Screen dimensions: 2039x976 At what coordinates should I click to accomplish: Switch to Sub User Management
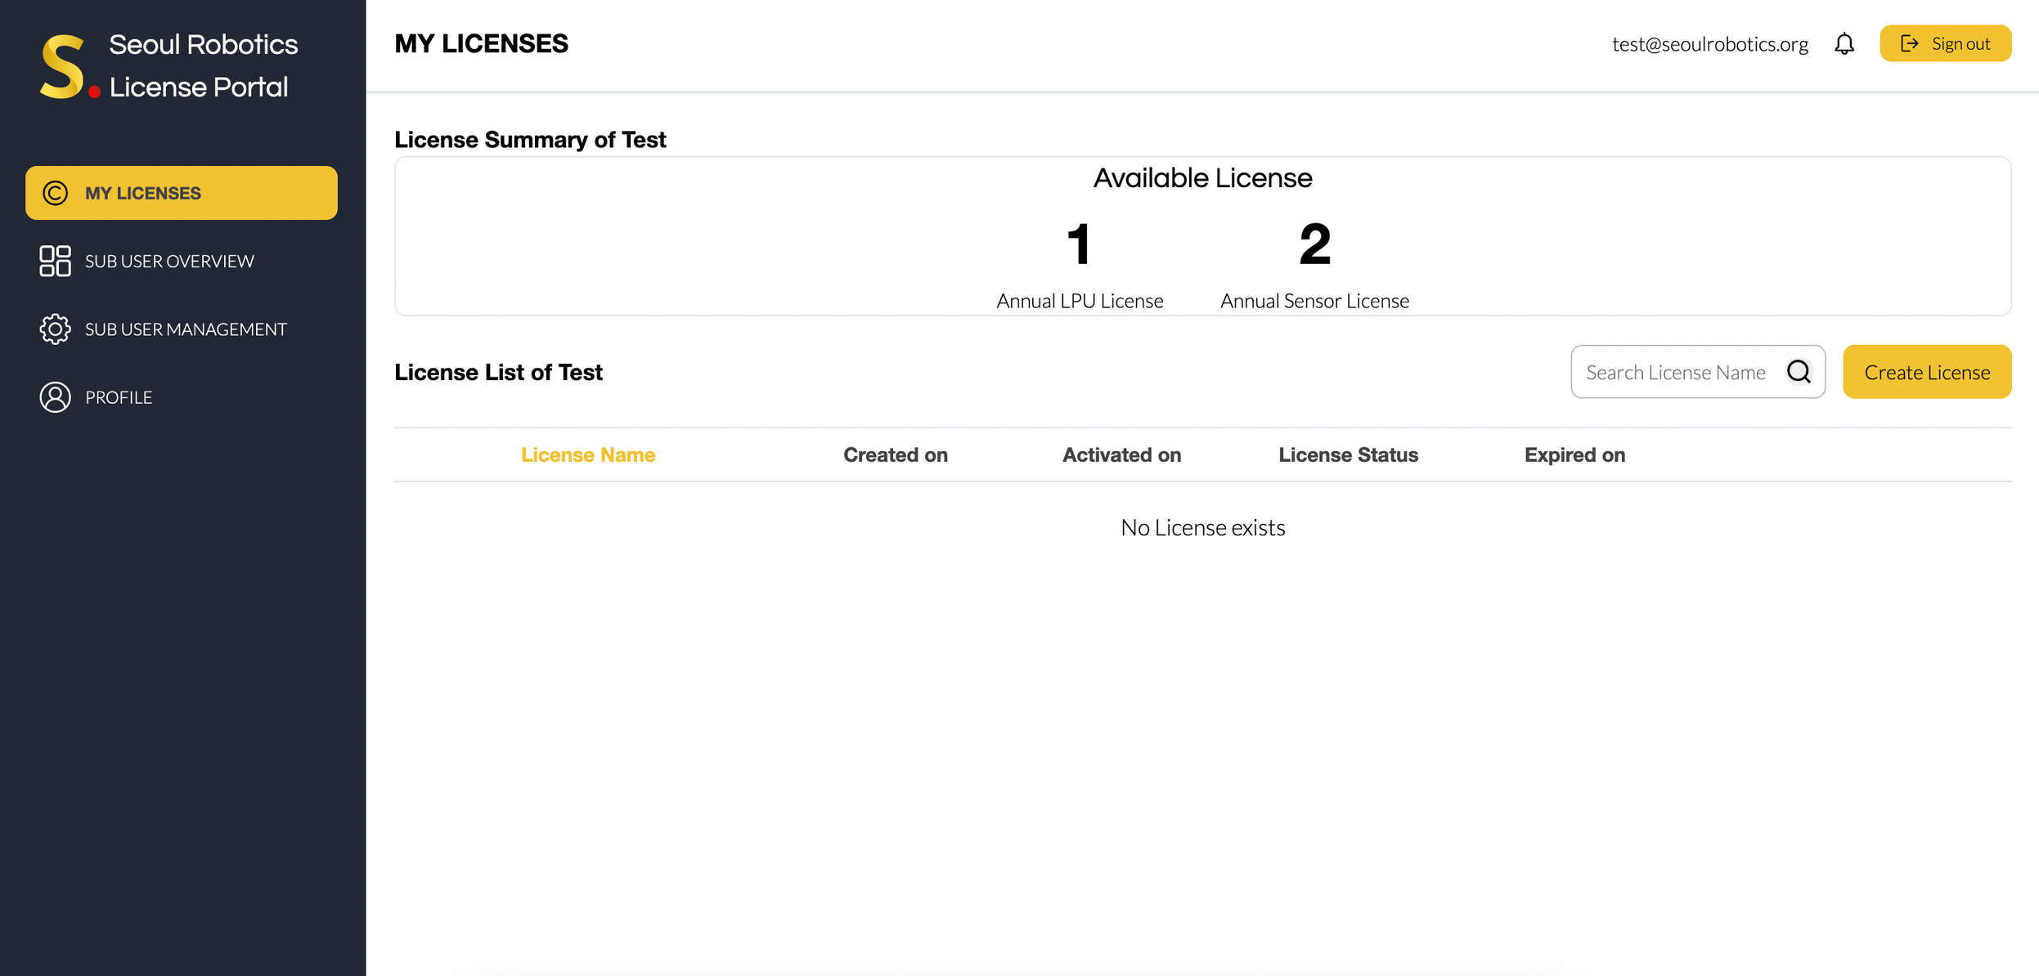tap(185, 329)
